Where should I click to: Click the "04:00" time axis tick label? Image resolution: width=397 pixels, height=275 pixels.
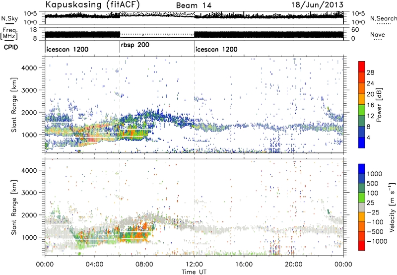(x=94, y=265)
